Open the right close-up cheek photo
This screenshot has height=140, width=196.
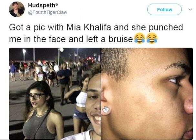point(147,94)
